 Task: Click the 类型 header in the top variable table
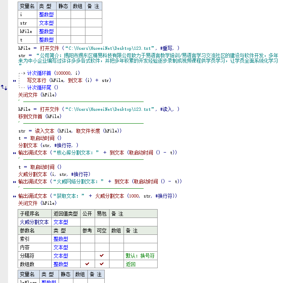pos(47,6)
